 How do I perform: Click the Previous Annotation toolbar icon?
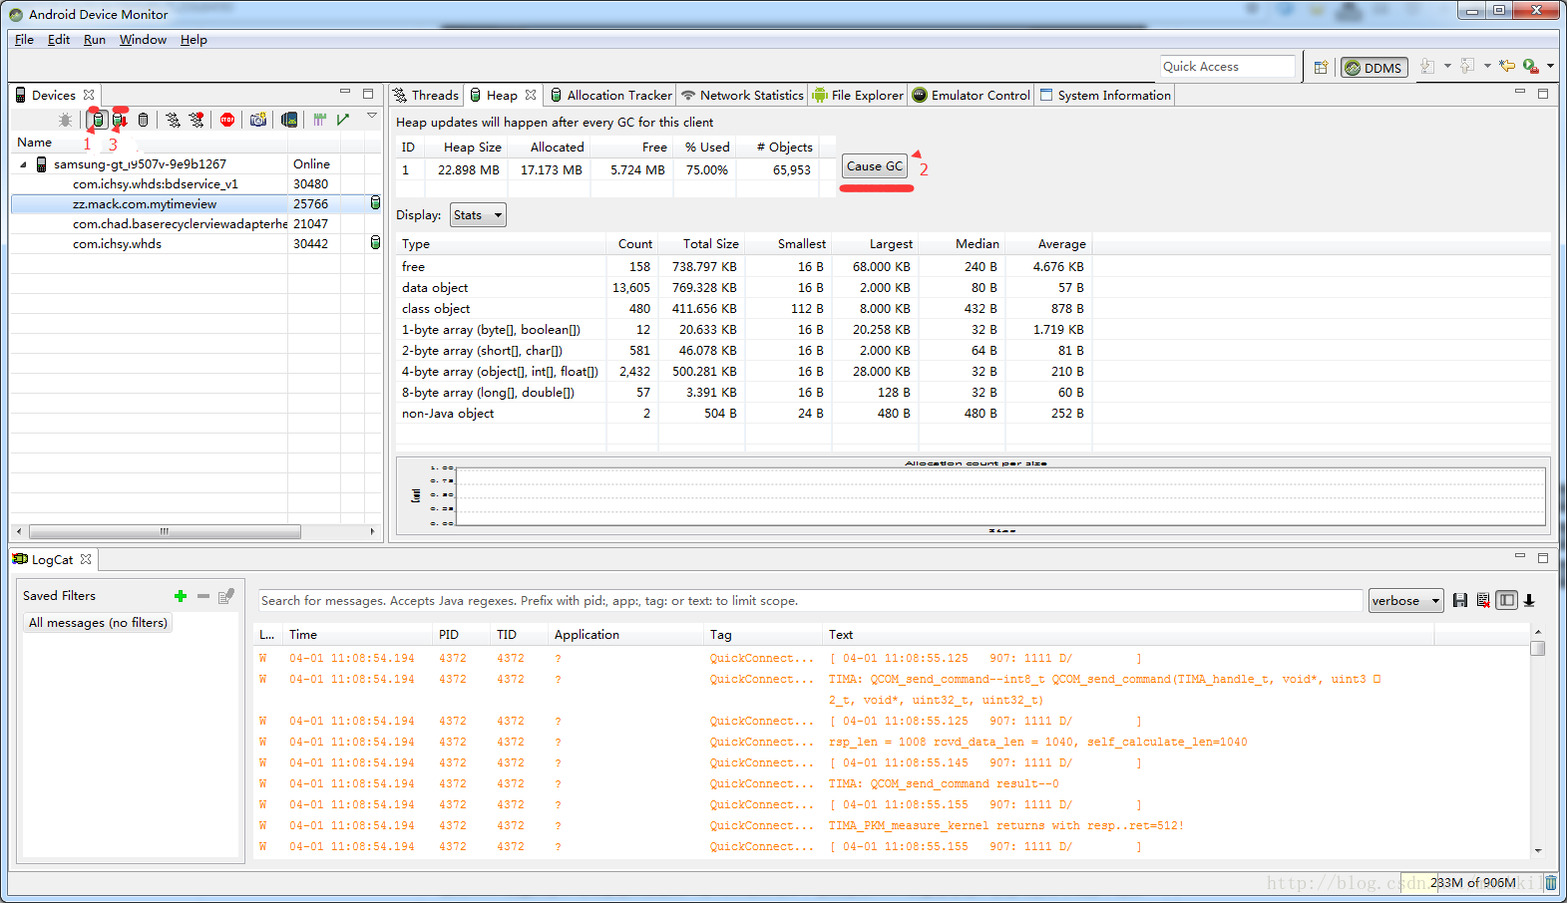1467,67
